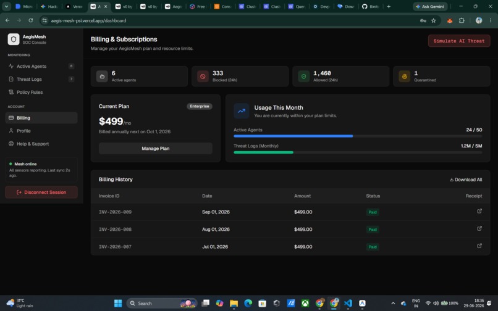The height and width of the screenshot is (311, 498).
Task: Open File Explorer from taskbar
Action: tap(234, 304)
